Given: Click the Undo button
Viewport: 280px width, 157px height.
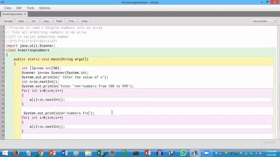Looking at the screenshot, I should (x=21, y=21).
